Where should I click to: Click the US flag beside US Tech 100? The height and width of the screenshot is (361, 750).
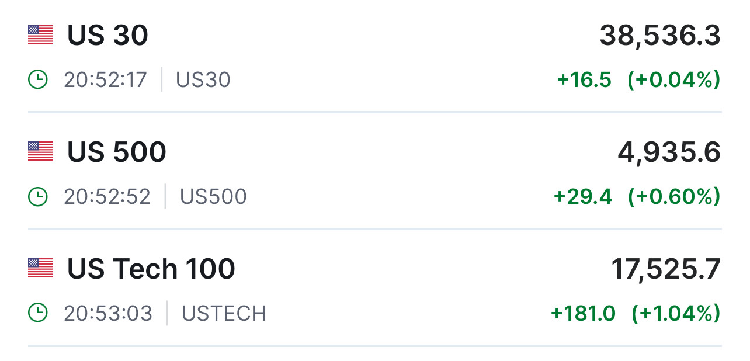click(x=40, y=269)
